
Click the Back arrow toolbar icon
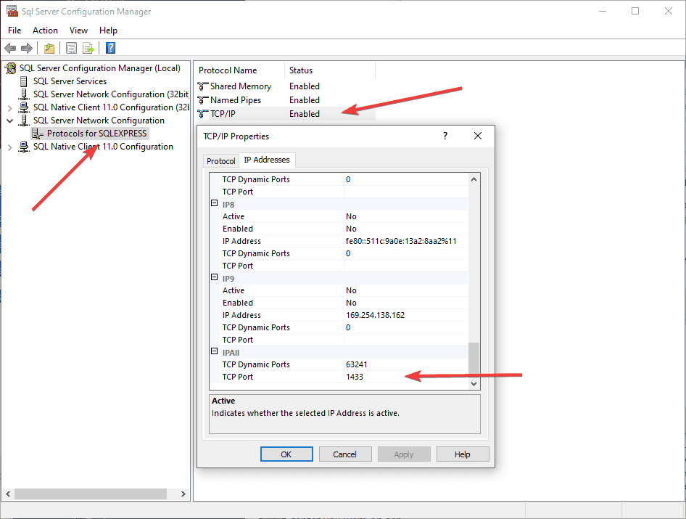[x=10, y=48]
